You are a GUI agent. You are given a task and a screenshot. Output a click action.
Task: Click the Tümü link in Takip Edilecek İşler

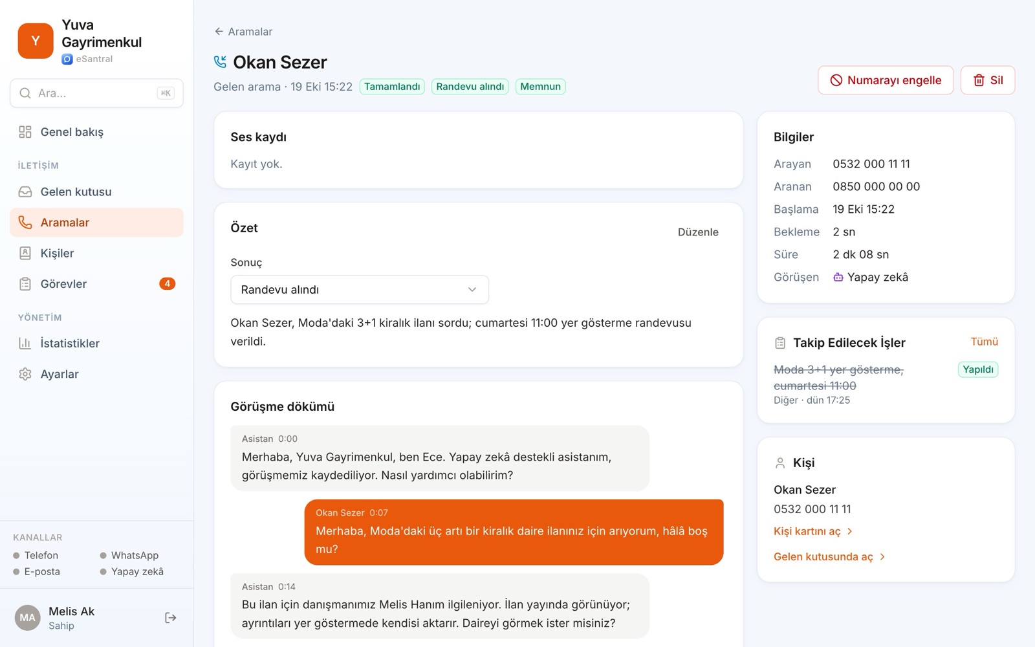984,342
